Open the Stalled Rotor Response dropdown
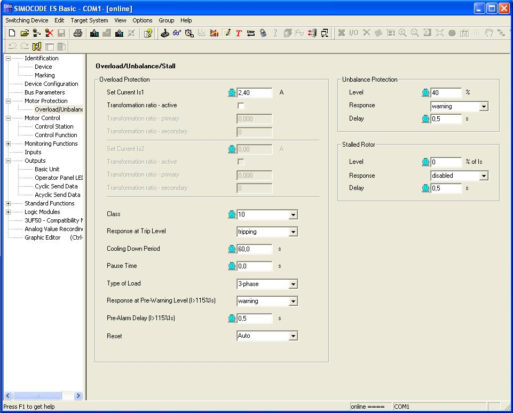This screenshot has height=413, width=513. pos(484,176)
